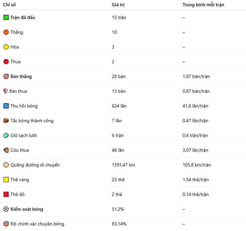Image resolution: width=246 pixels, height=231 pixels.
Task: Click the green checkmark icon beside Trận đã đấu
Action: point(6,17)
